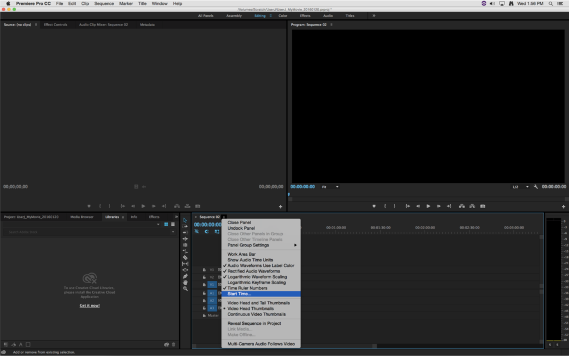Open Sequence menu in menu bar
This screenshot has width=569, height=356.
point(104,4)
